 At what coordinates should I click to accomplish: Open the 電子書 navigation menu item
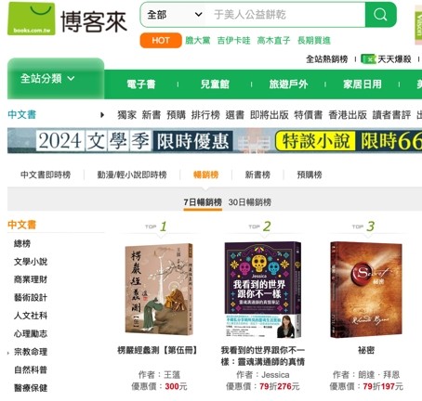point(141,84)
